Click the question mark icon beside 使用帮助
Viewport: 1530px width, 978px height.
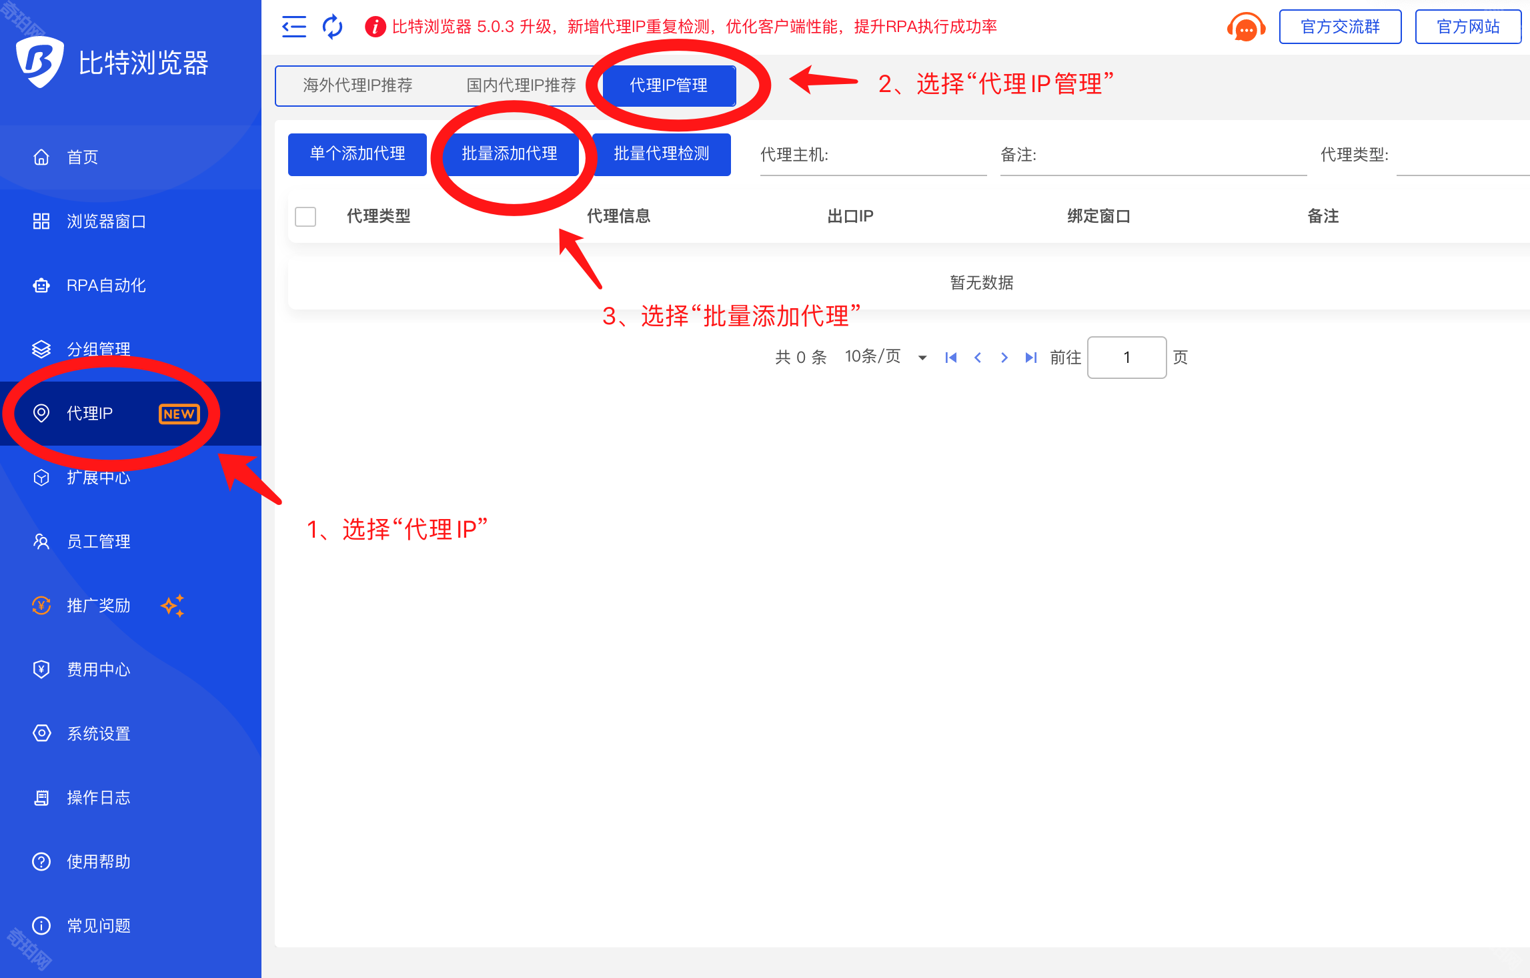coord(41,862)
